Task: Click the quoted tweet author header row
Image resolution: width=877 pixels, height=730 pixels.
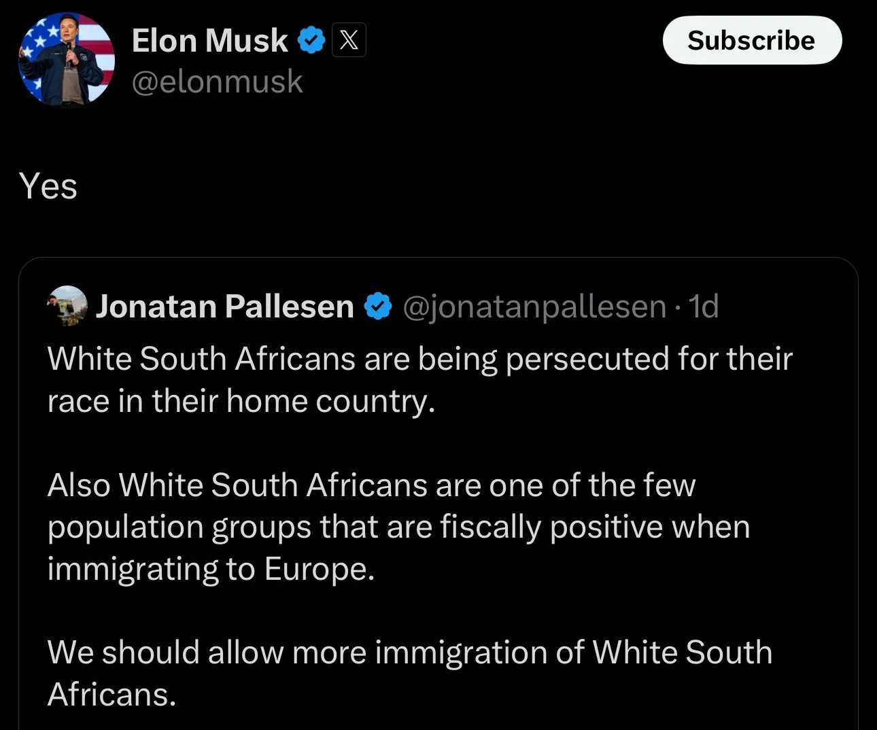Action: 381,306
